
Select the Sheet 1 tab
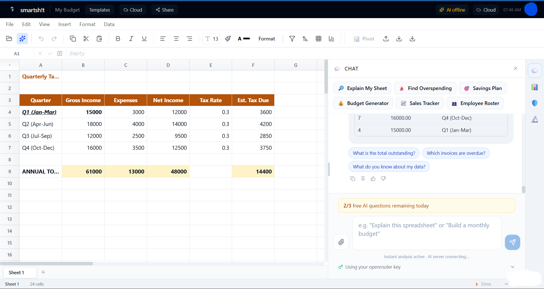point(20,273)
